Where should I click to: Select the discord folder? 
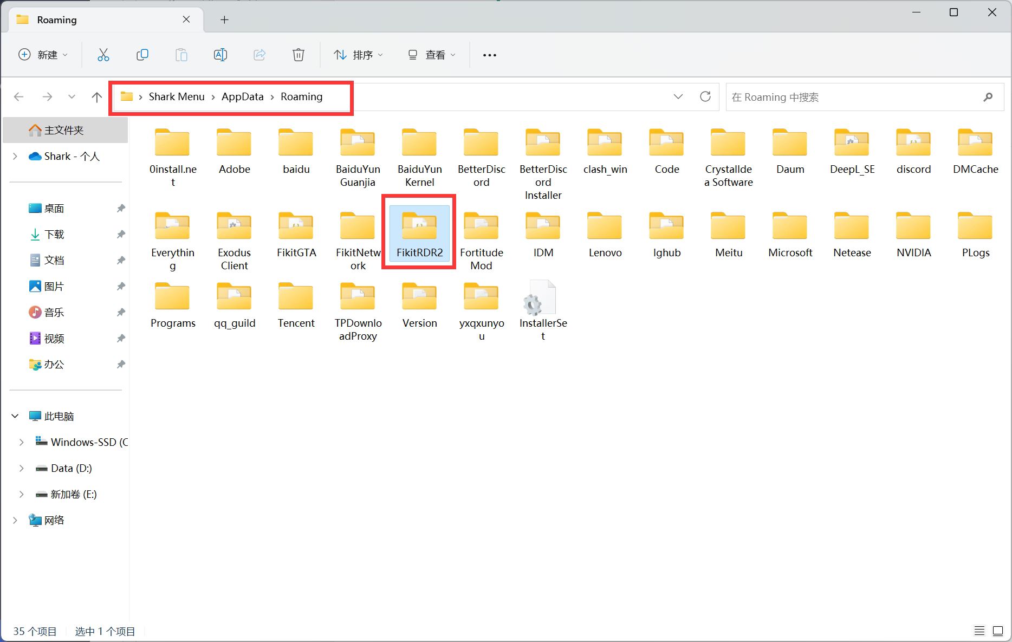pyautogui.click(x=913, y=152)
